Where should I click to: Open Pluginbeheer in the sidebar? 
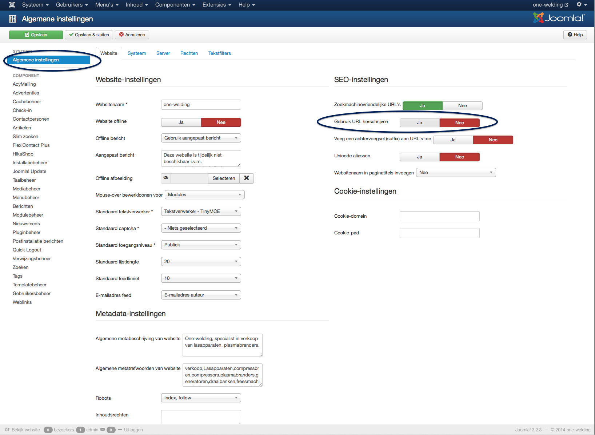27,233
